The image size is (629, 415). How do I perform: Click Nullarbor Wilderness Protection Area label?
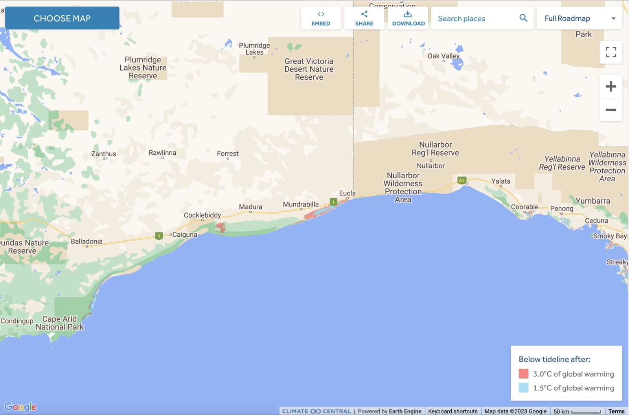pos(403,187)
